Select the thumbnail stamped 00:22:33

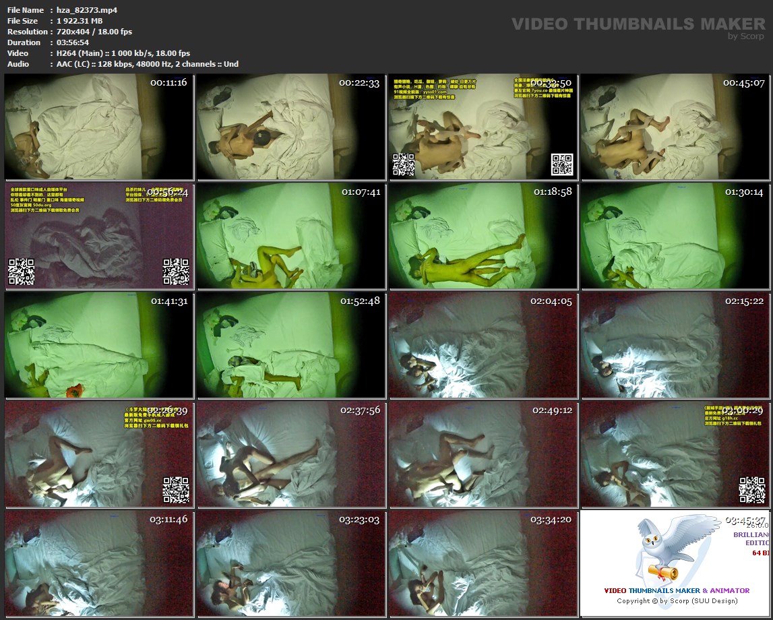point(291,127)
